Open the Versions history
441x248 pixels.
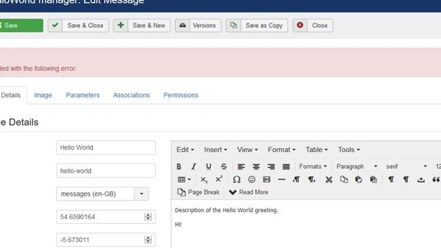pyautogui.click(x=198, y=25)
